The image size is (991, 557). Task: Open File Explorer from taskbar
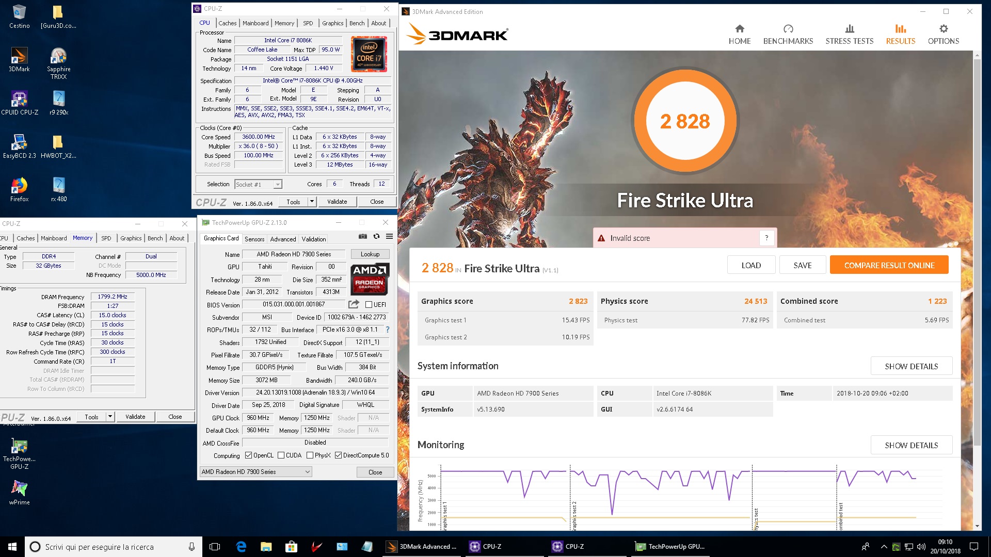pyautogui.click(x=266, y=547)
